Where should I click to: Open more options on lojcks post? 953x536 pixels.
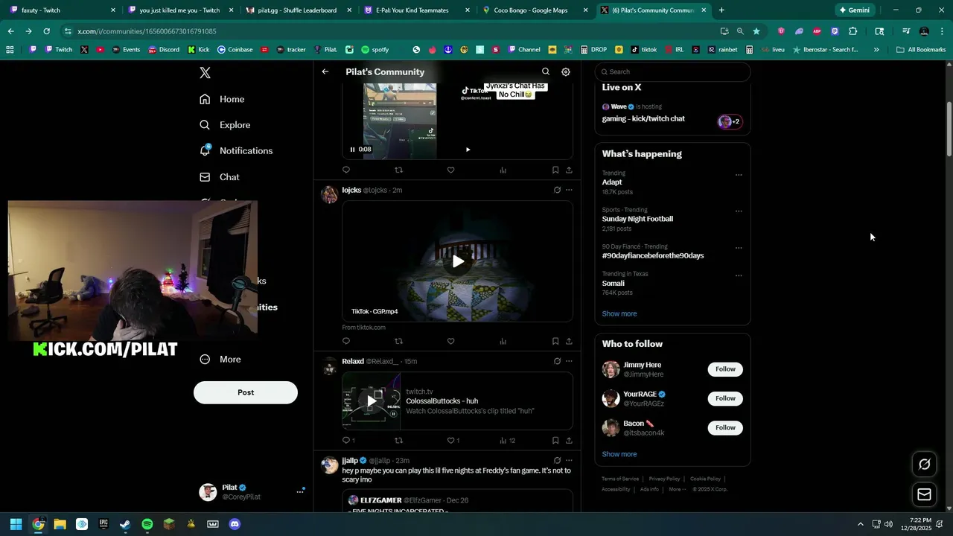[569, 190]
